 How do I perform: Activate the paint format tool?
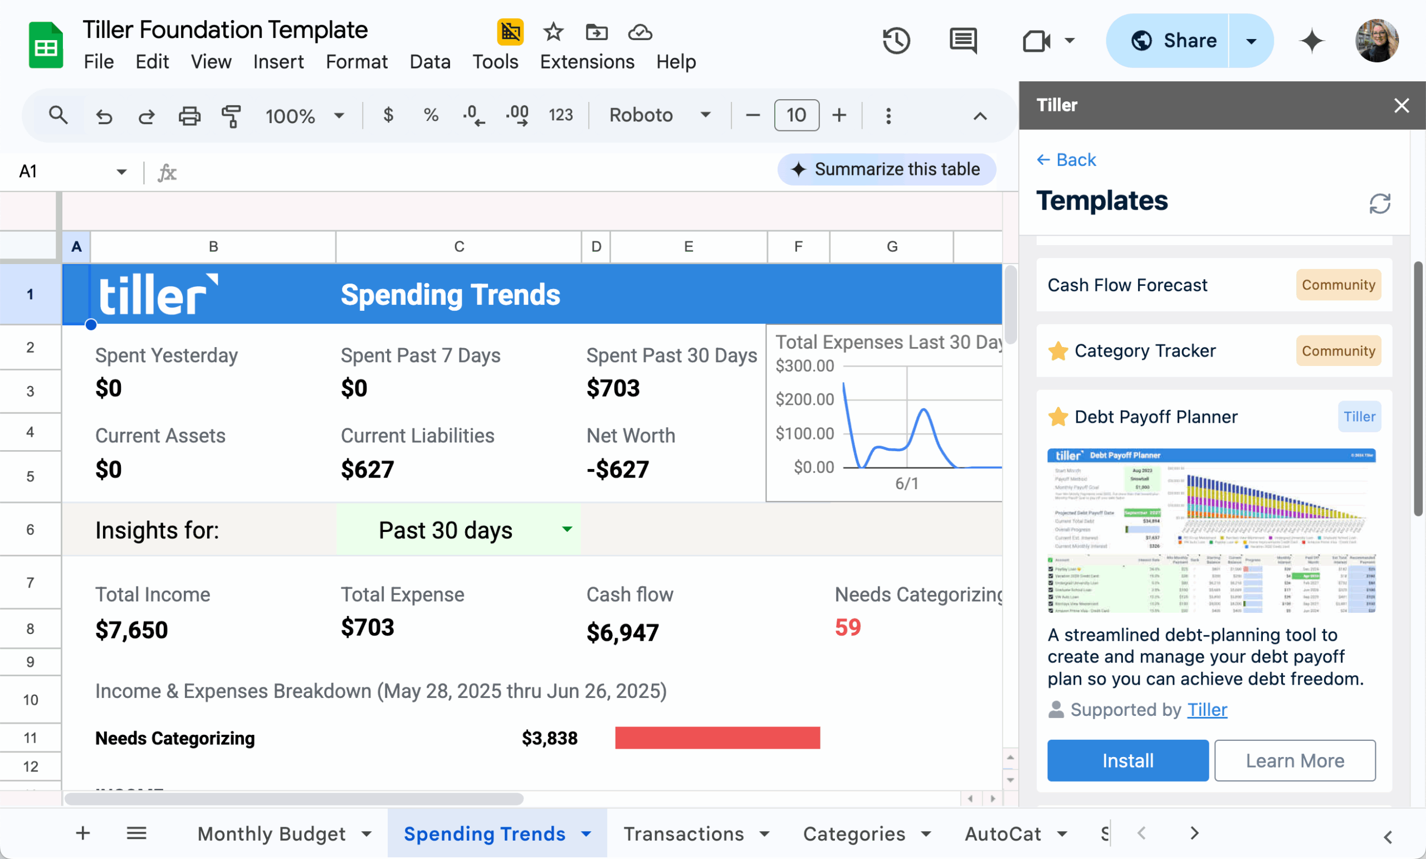(x=232, y=116)
